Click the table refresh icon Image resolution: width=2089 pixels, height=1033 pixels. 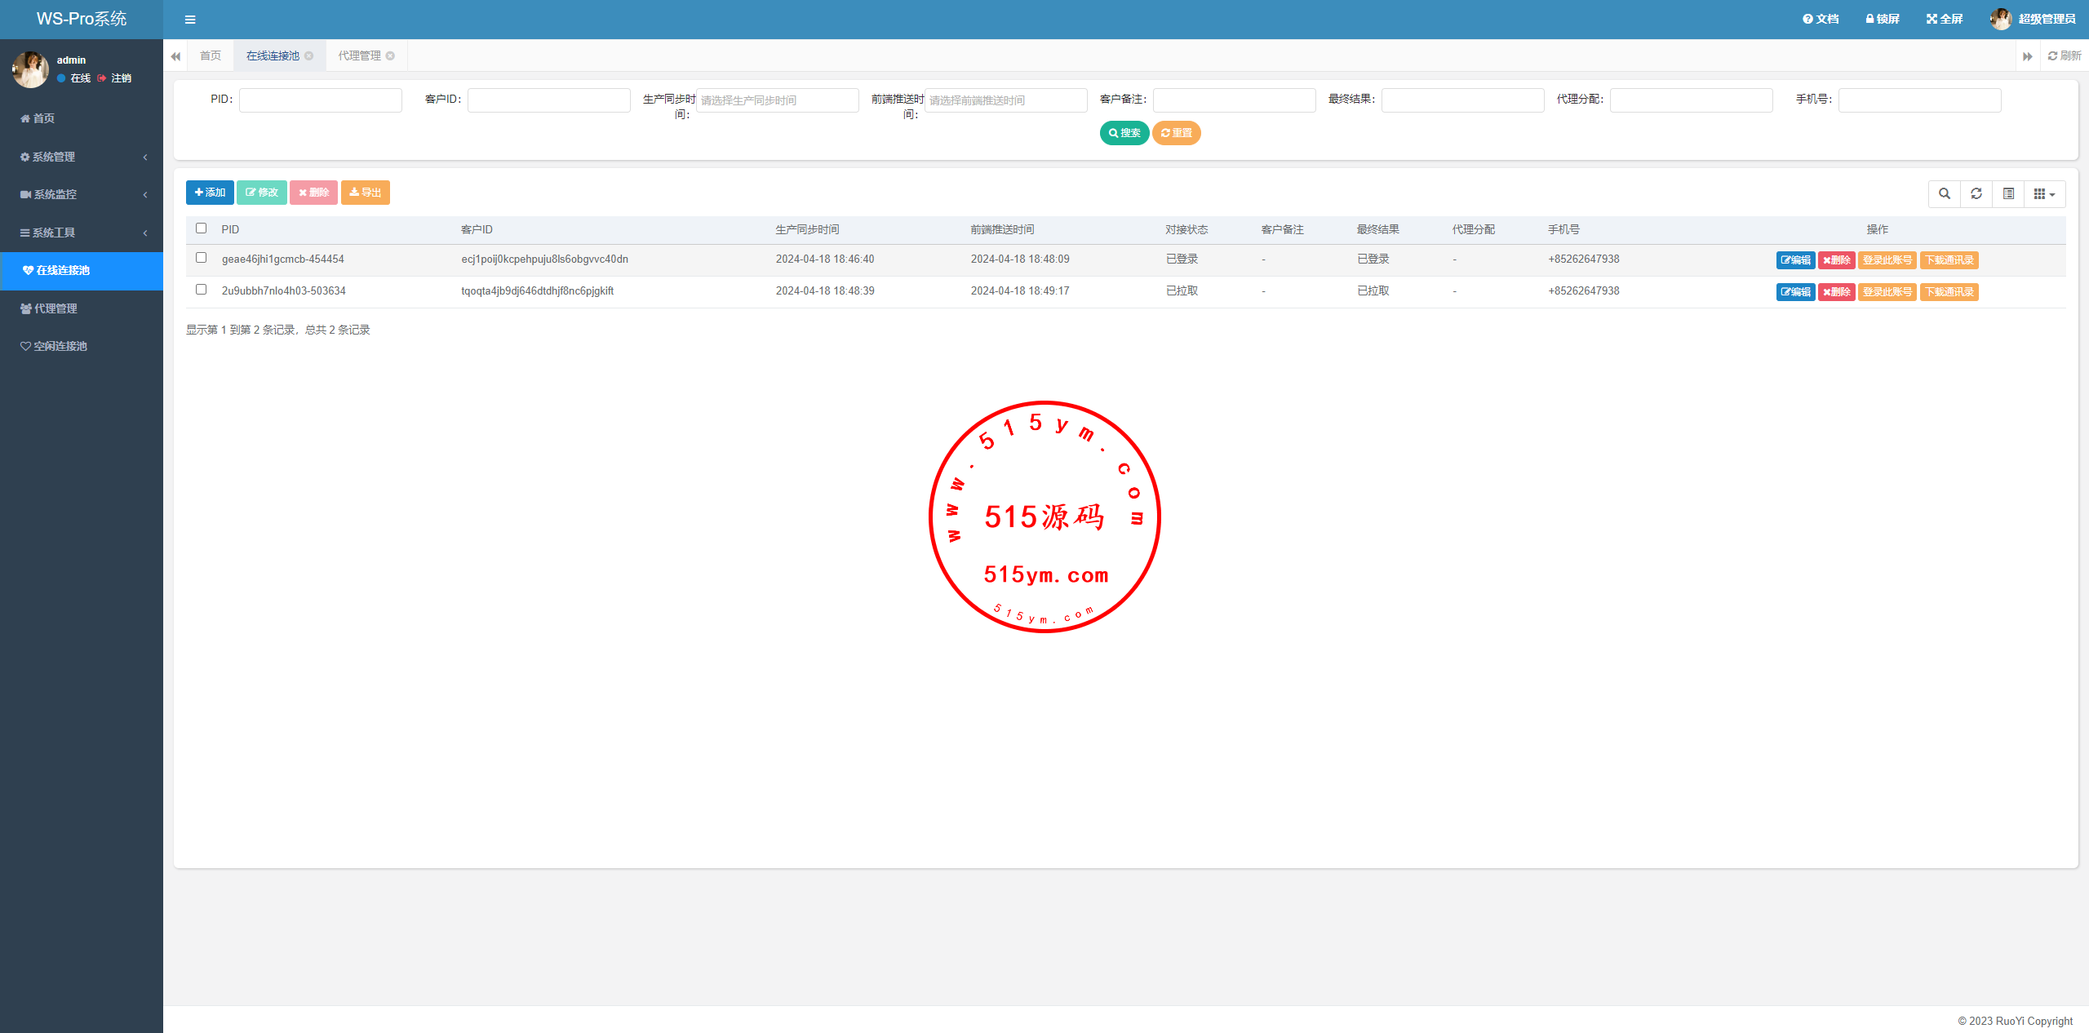[1976, 193]
